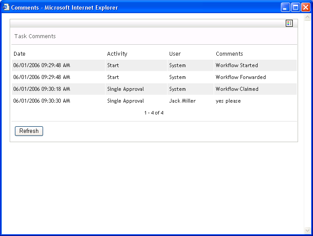Click the User column header
Image resolution: width=313 pixels, height=236 pixels.
coord(175,54)
